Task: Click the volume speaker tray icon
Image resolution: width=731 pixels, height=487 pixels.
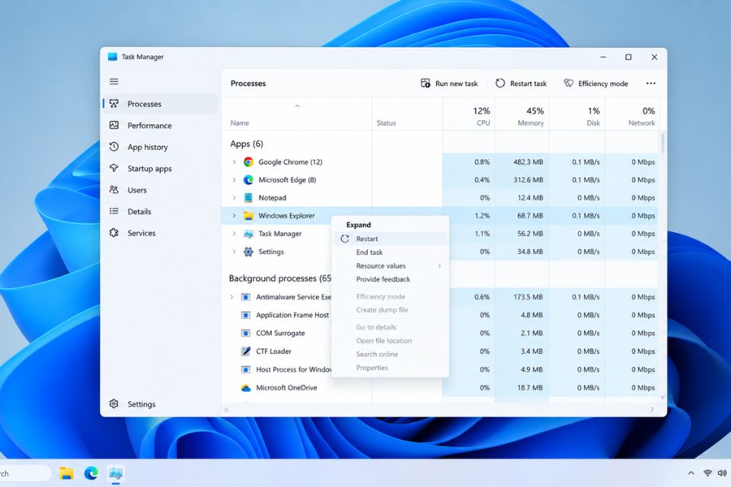Action: (x=722, y=473)
